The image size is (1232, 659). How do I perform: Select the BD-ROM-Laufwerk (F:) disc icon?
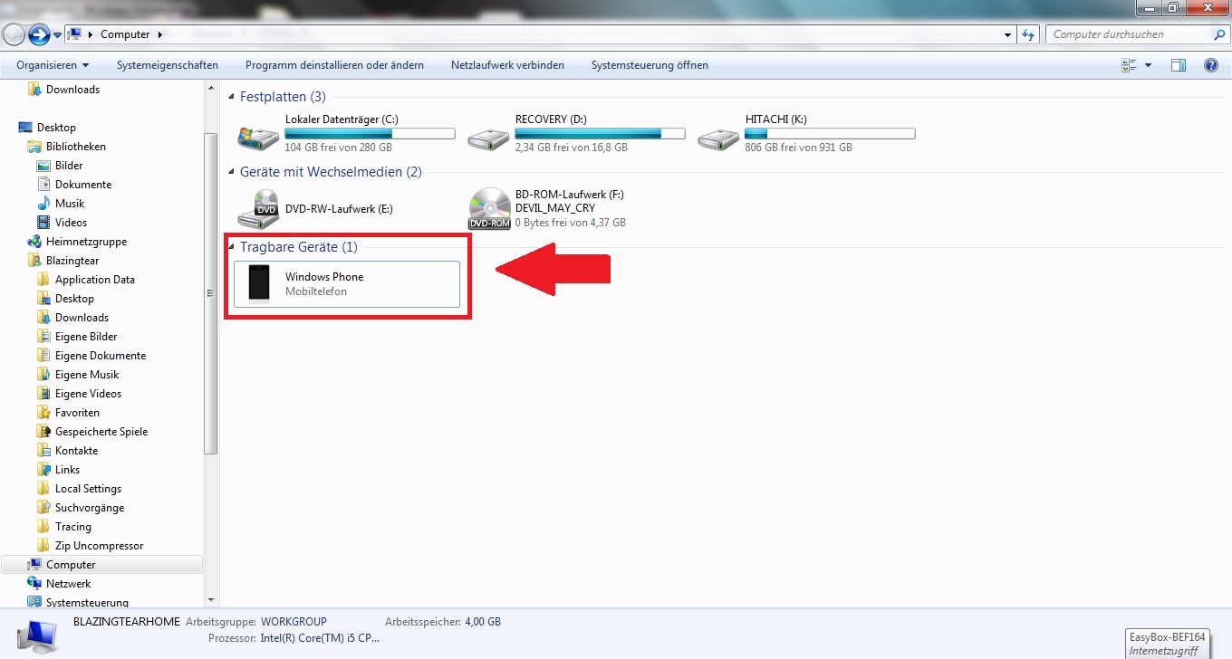(489, 209)
